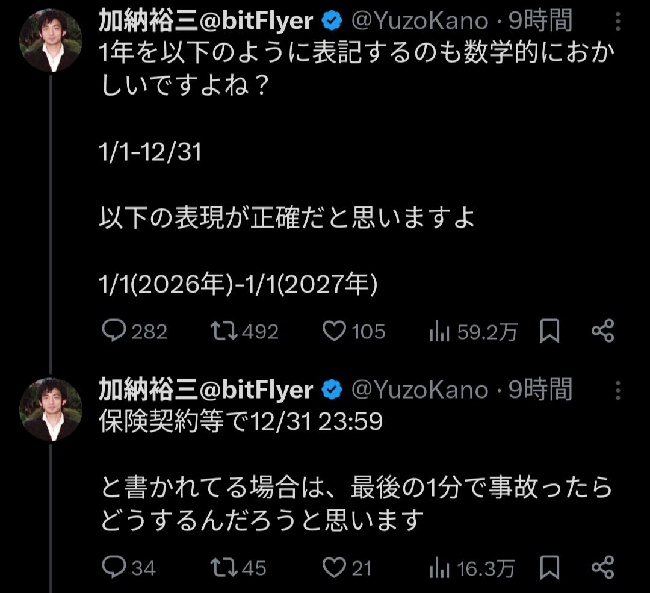The height and width of the screenshot is (593, 650).
Task: View analytics showing 16.3万 views
Action: (x=440, y=568)
